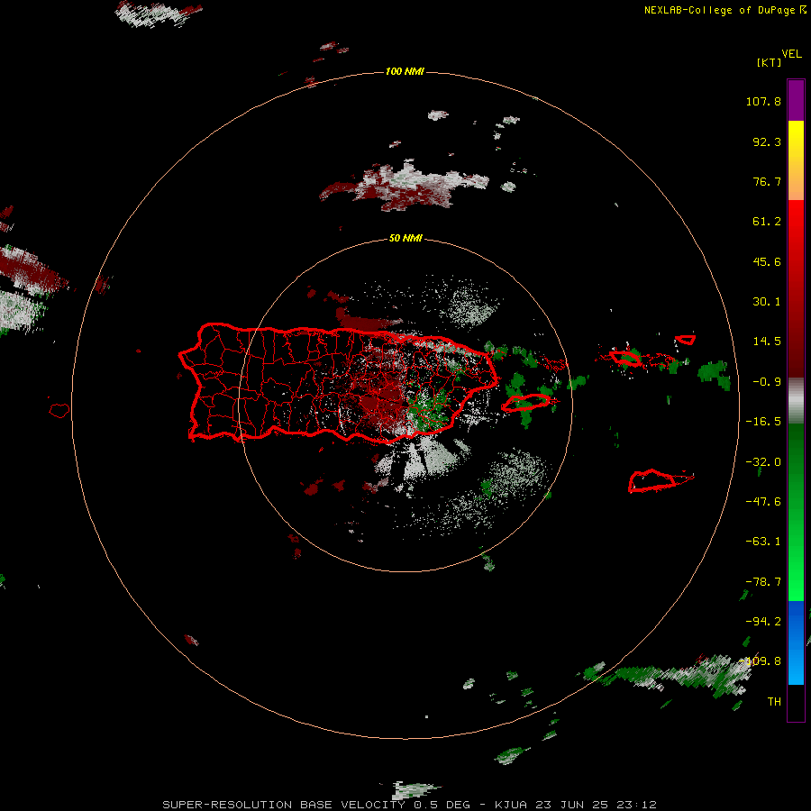Click the purple segment of the color bar
811x811 pixels.
tap(796, 100)
